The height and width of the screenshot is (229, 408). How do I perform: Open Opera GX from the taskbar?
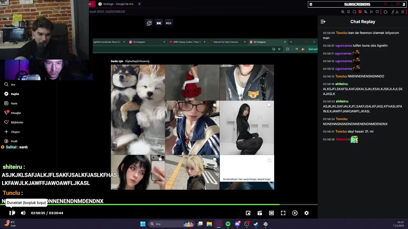[219, 224]
